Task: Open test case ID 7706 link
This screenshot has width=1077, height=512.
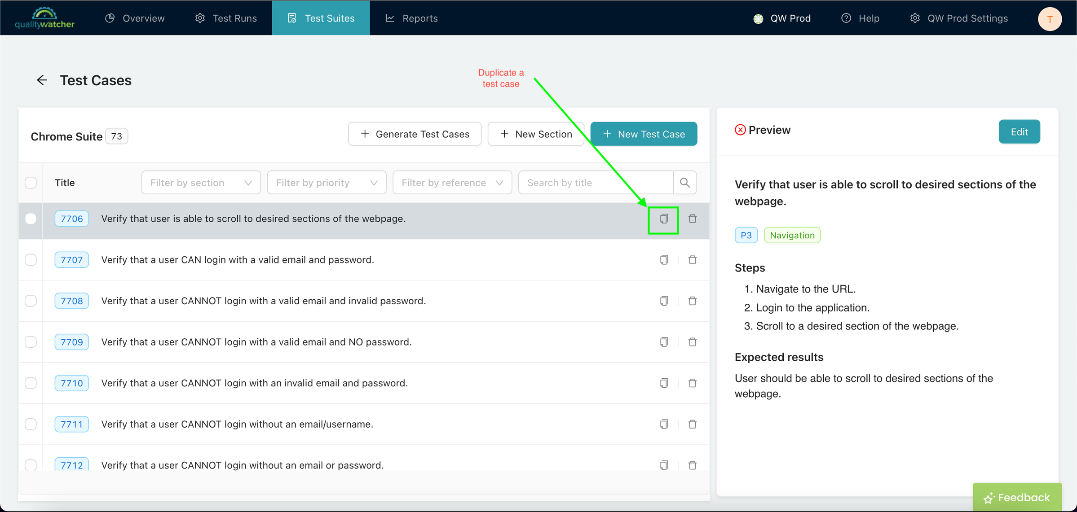Action: click(72, 219)
